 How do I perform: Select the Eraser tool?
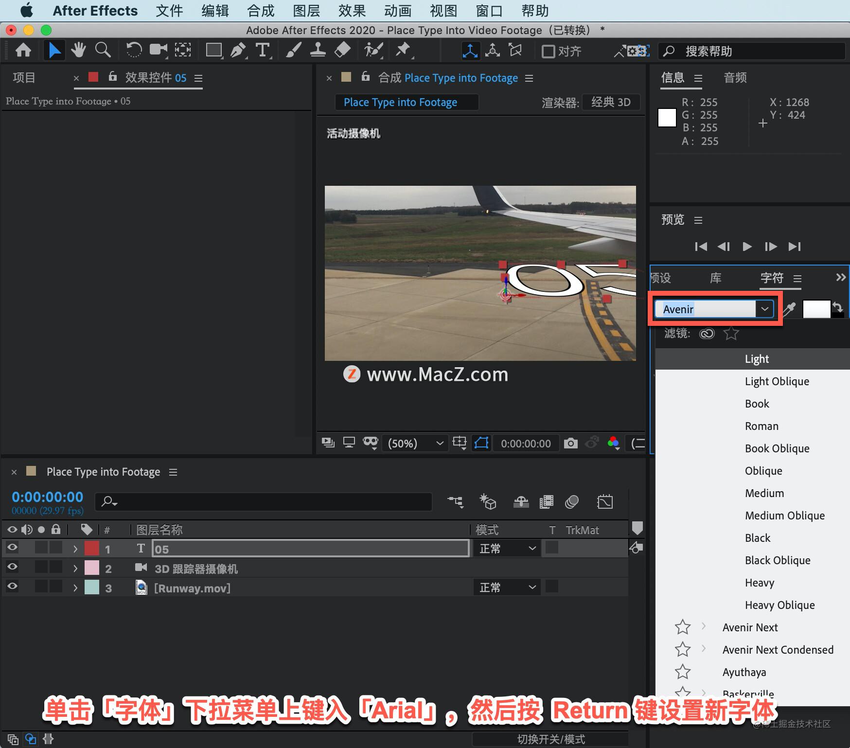pos(343,51)
